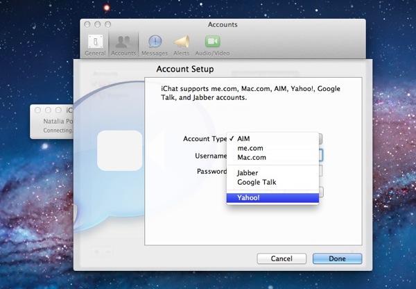
Task: Choose Mac.com account type
Action: 272,158
